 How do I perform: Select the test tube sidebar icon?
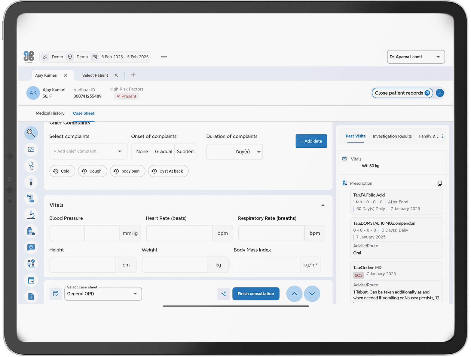click(31, 182)
